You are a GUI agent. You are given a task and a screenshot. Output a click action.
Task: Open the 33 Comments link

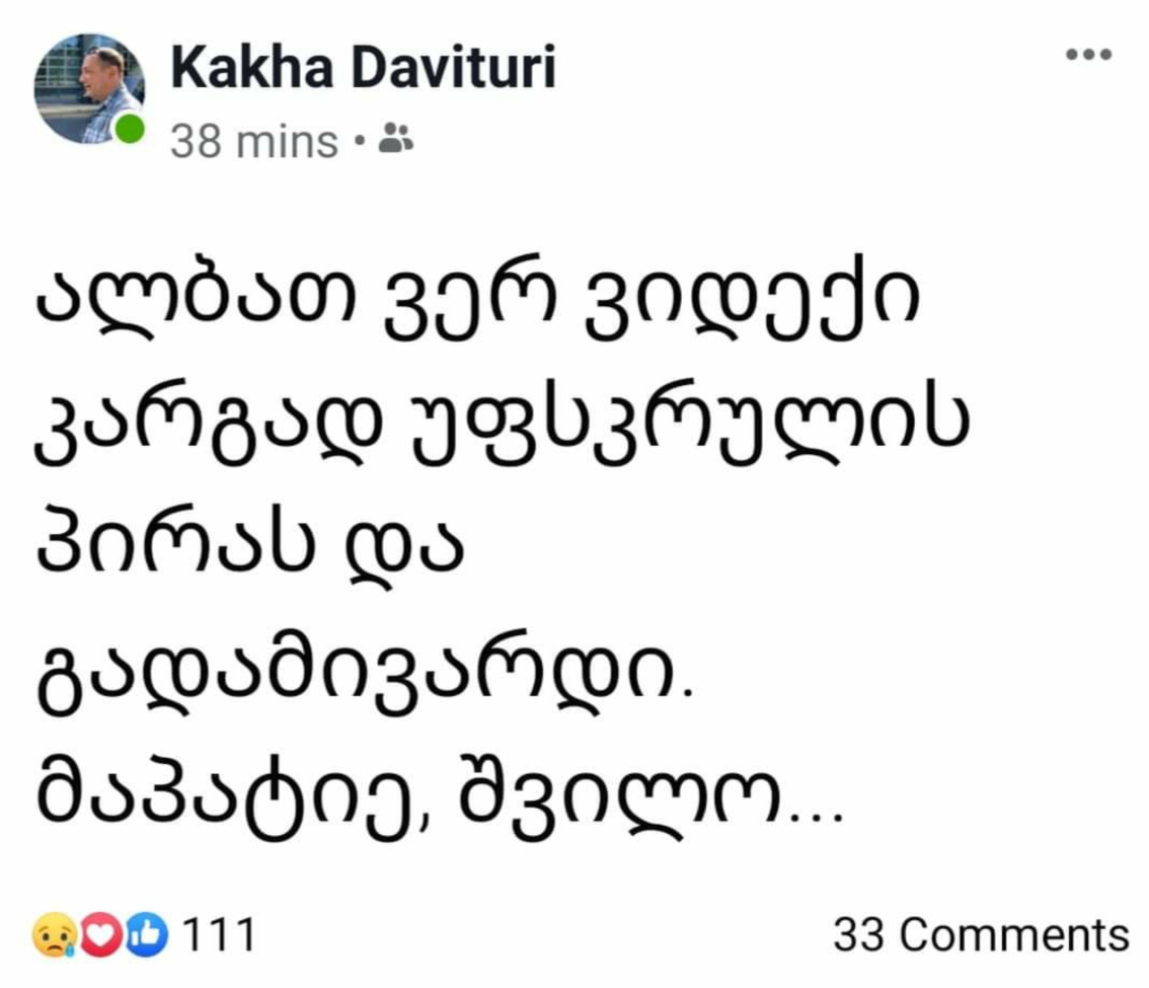980,935
